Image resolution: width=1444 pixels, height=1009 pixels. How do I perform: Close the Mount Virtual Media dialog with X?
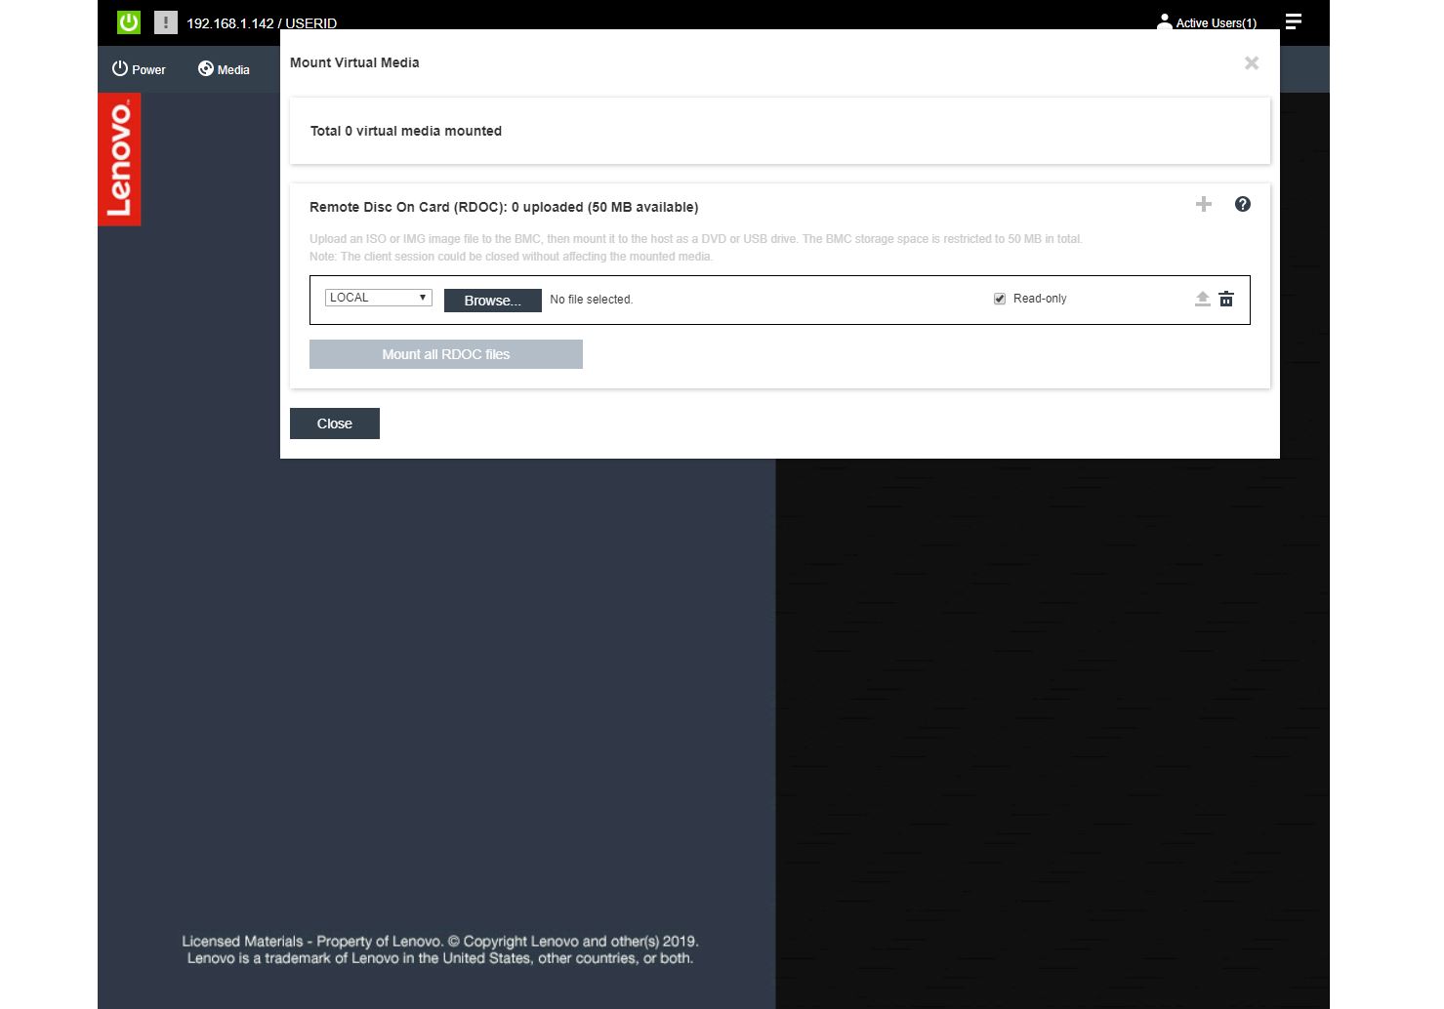coord(1252,63)
